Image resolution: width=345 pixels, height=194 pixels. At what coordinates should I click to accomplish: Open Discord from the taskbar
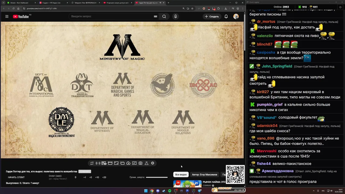click(158, 191)
